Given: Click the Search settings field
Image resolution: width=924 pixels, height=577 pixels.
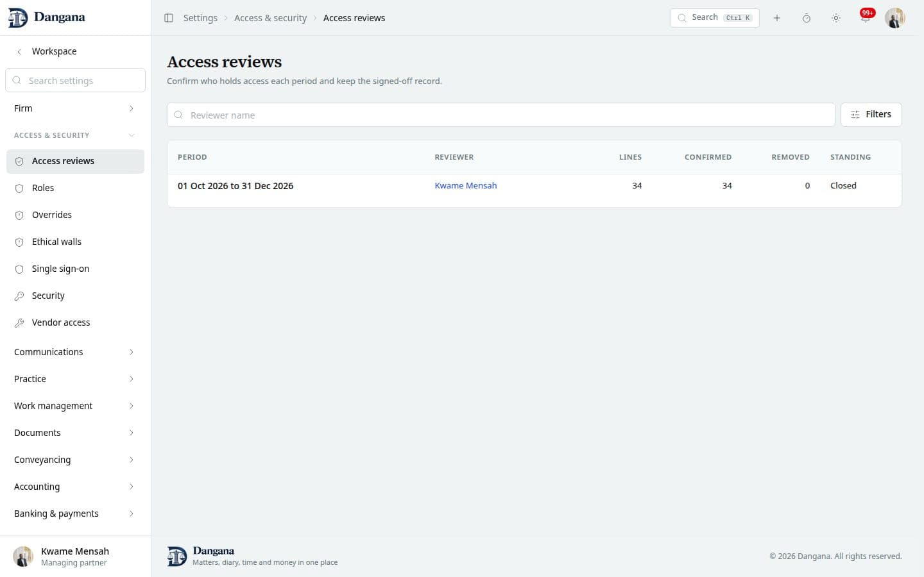Looking at the screenshot, I should pyautogui.click(x=75, y=80).
